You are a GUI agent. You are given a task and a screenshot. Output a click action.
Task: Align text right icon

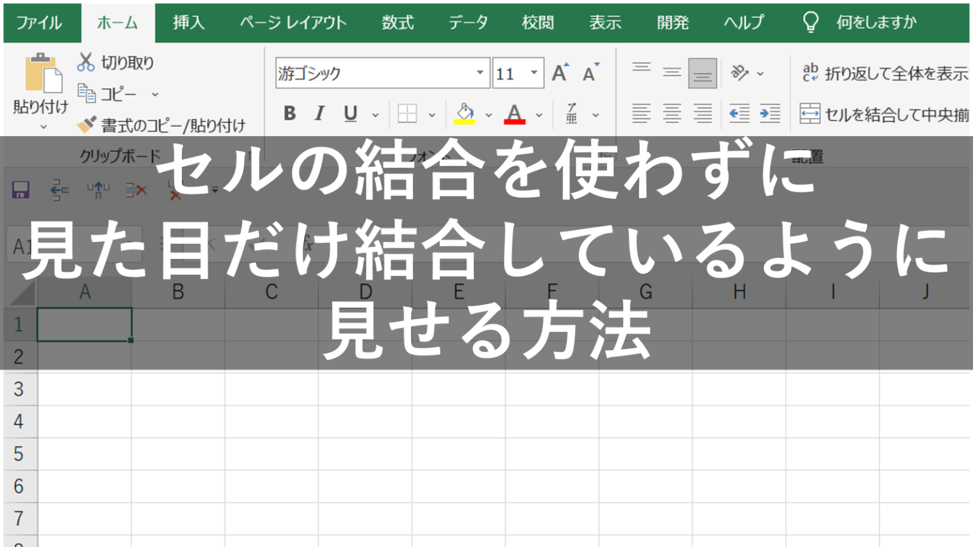click(703, 113)
